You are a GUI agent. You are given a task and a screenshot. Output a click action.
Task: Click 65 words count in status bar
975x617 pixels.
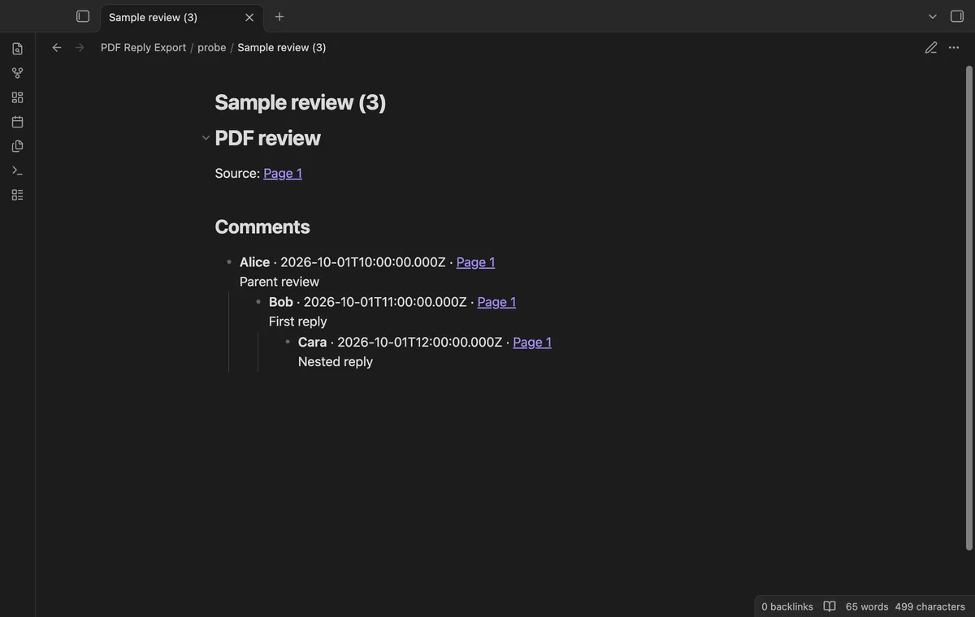(867, 606)
